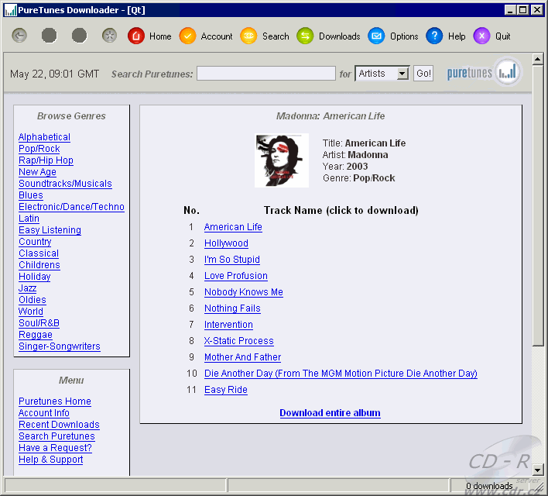Viewport: 548px width, 496px height.
Task: Download the I'm So Stupid track
Action: [232, 260]
